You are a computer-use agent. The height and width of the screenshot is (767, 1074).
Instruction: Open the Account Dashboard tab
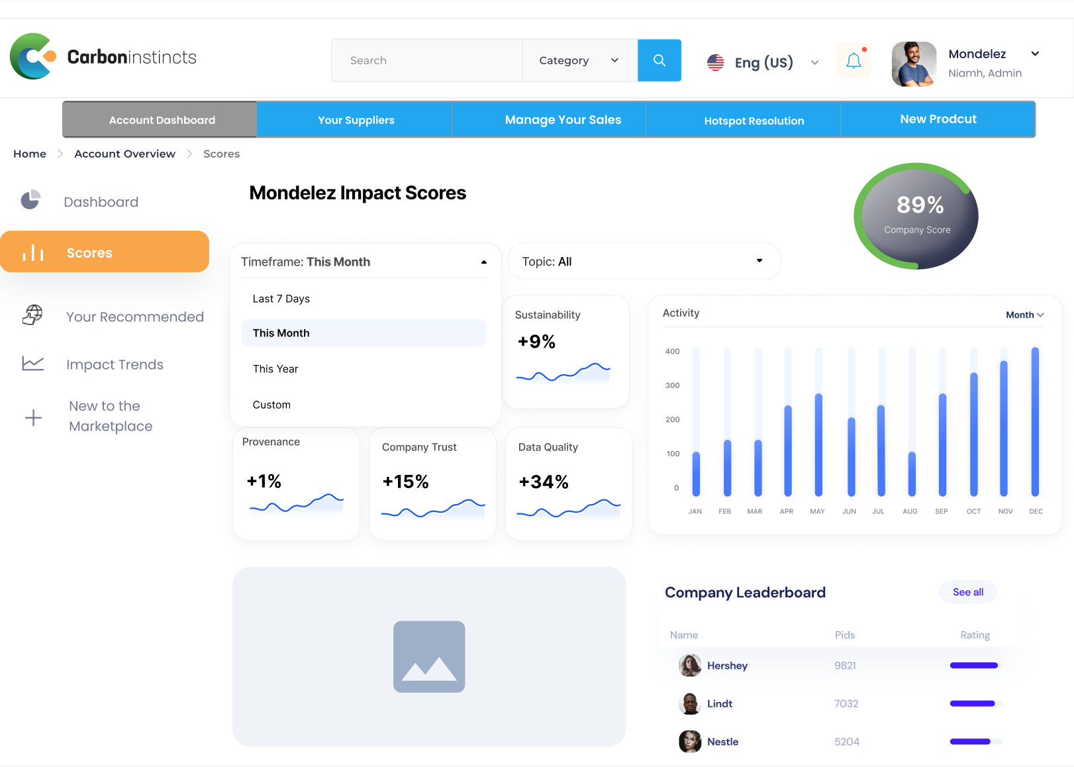point(160,120)
